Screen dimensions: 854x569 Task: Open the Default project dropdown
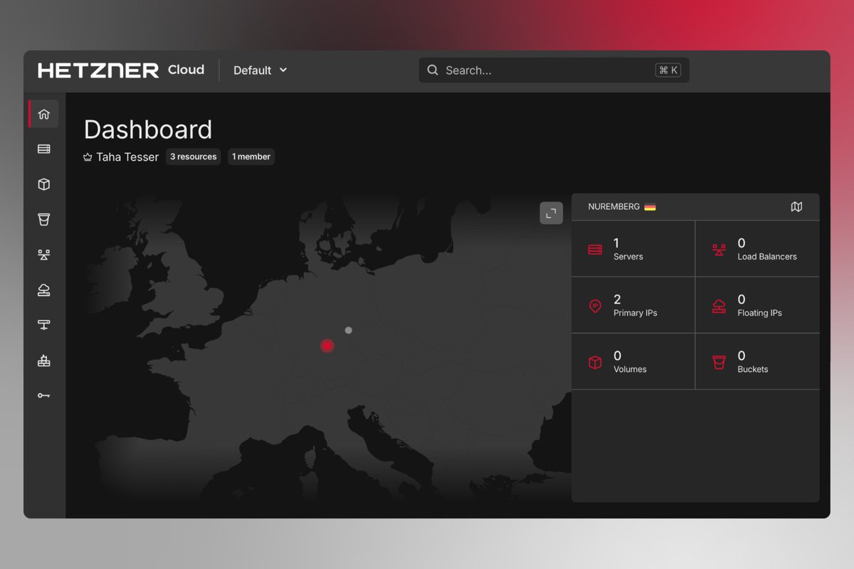[260, 70]
